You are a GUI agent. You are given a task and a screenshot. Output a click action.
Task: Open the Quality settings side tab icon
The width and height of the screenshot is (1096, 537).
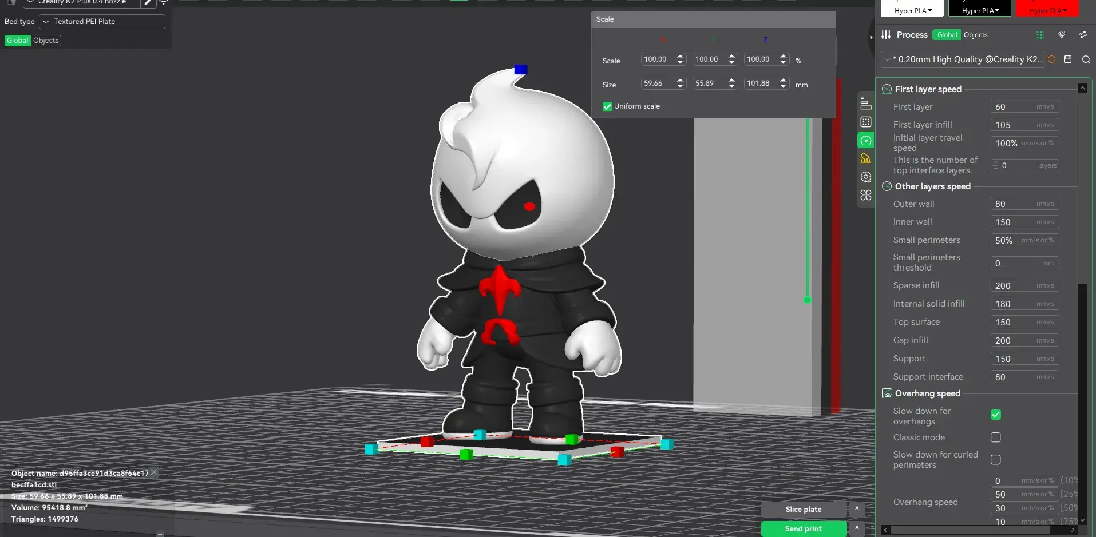click(866, 104)
